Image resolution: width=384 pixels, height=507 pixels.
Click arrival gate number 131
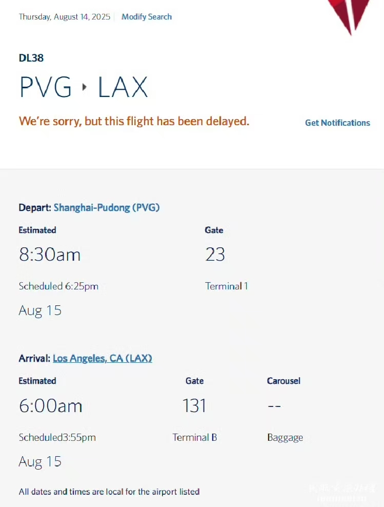194,405
